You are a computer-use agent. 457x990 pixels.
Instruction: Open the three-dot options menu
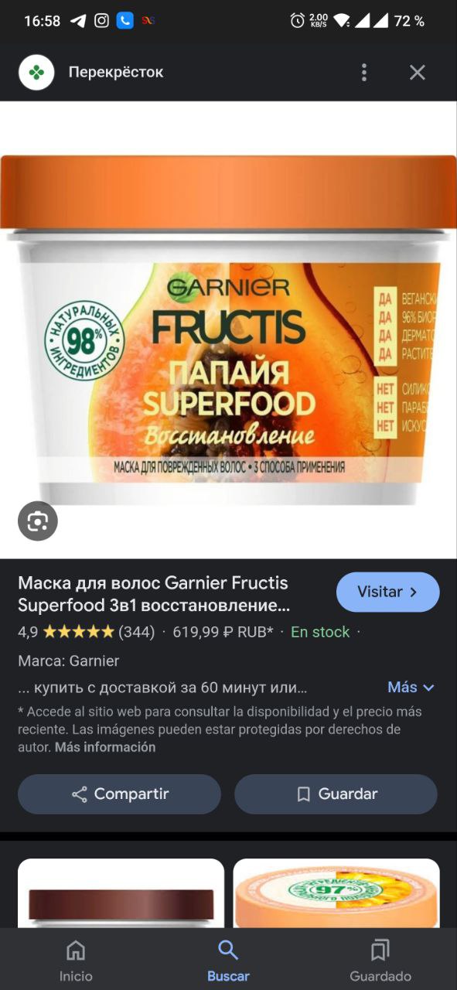coord(364,73)
